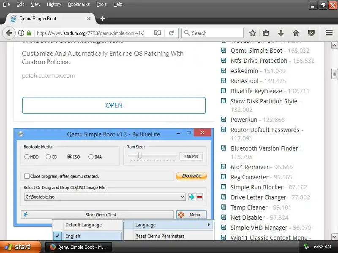Select the ISO bootable media option
This screenshot has width=338, height=253.
(69, 157)
